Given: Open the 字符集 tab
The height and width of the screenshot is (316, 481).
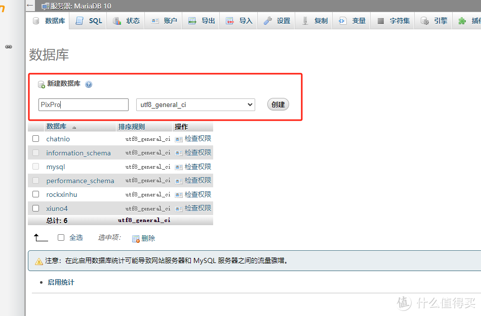Looking at the screenshot, I should click(393, 21).
